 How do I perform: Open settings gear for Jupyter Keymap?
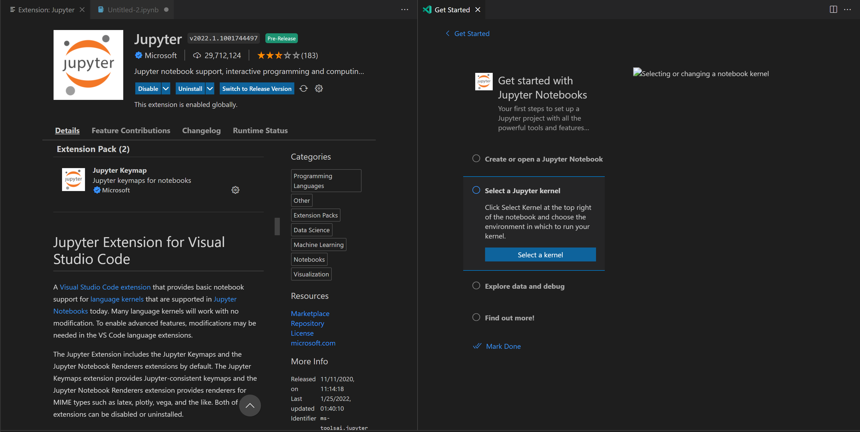[235, 190]
